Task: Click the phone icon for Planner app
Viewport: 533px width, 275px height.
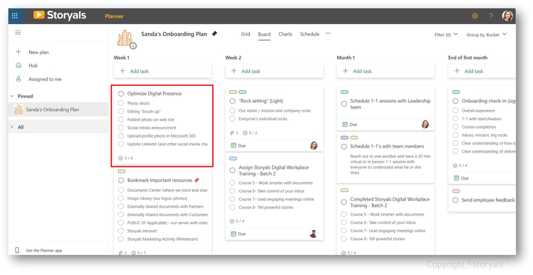Action: tap(17, 250)
